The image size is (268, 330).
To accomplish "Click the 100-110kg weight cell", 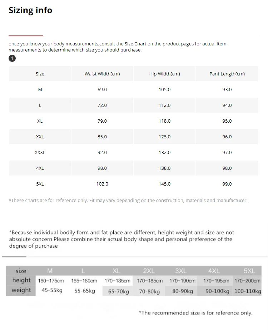I will tap(248, 291).
